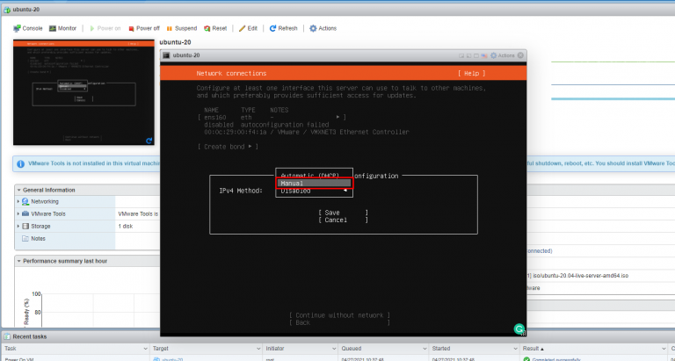This screenshot has width=675, height=361.
Task: Expand the Storage row
Action: 19,226
